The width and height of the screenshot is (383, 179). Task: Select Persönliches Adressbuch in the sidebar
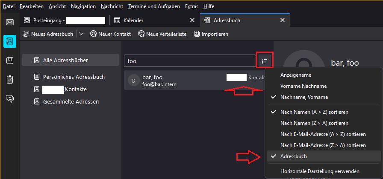point(74,77)
